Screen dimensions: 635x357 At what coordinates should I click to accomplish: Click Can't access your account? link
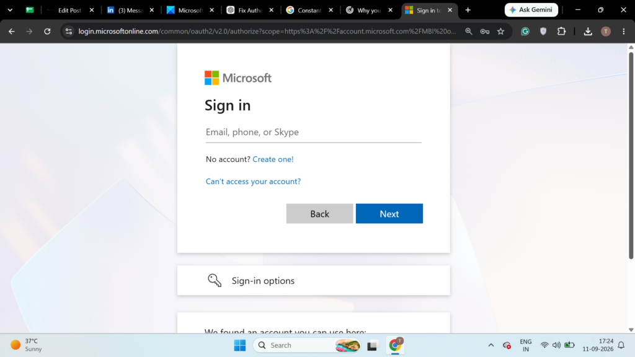click(x=253, y=182)
